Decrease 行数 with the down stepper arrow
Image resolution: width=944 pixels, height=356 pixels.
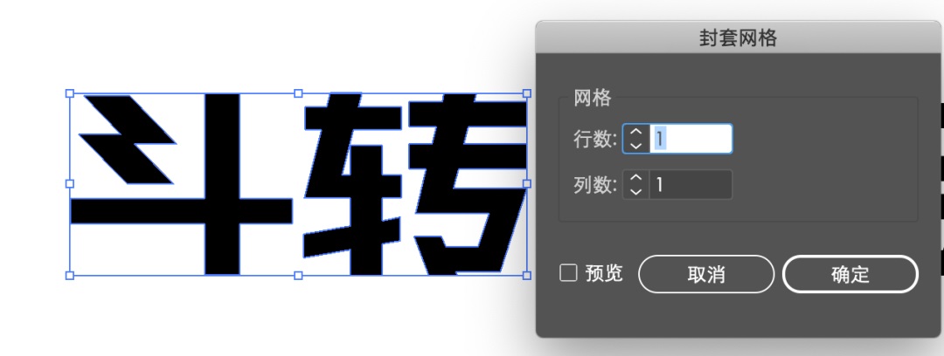pyautogui.click(x=636, y=146)
